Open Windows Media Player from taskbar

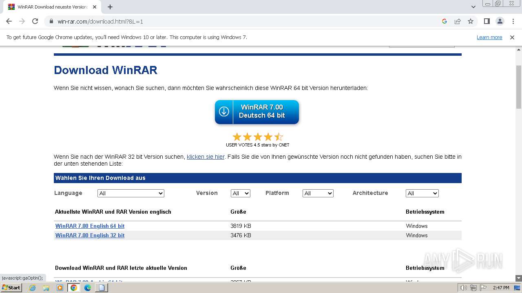[x=60, y=288]
